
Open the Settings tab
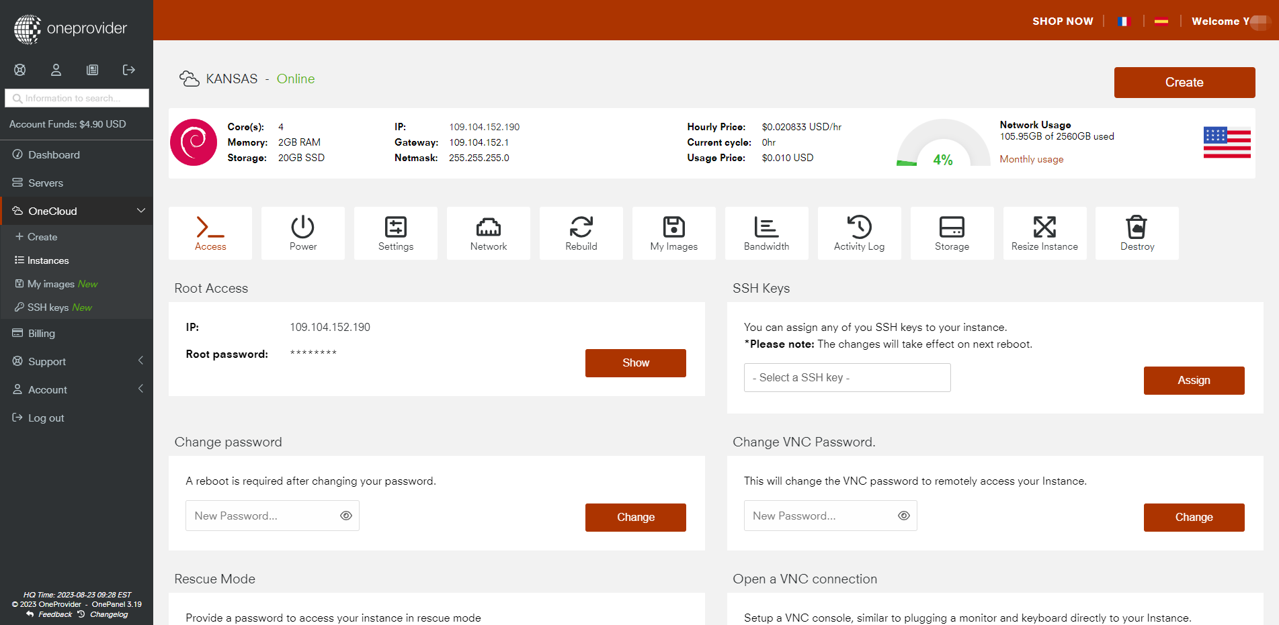tap(396, 233)
